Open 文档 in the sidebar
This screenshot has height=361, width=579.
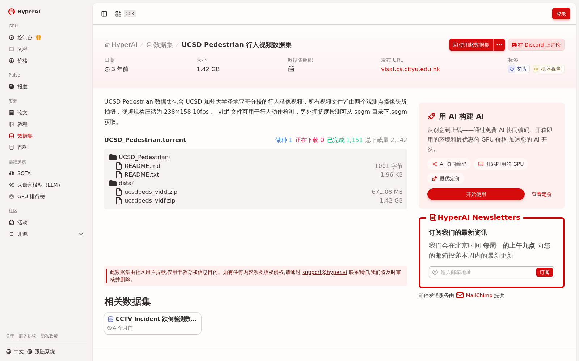[x=22, y=49]
